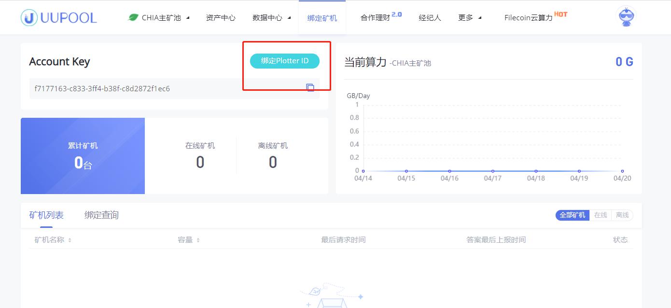Filter list to 在线 miners
The image size is (671, 308).
coord(601,215)
